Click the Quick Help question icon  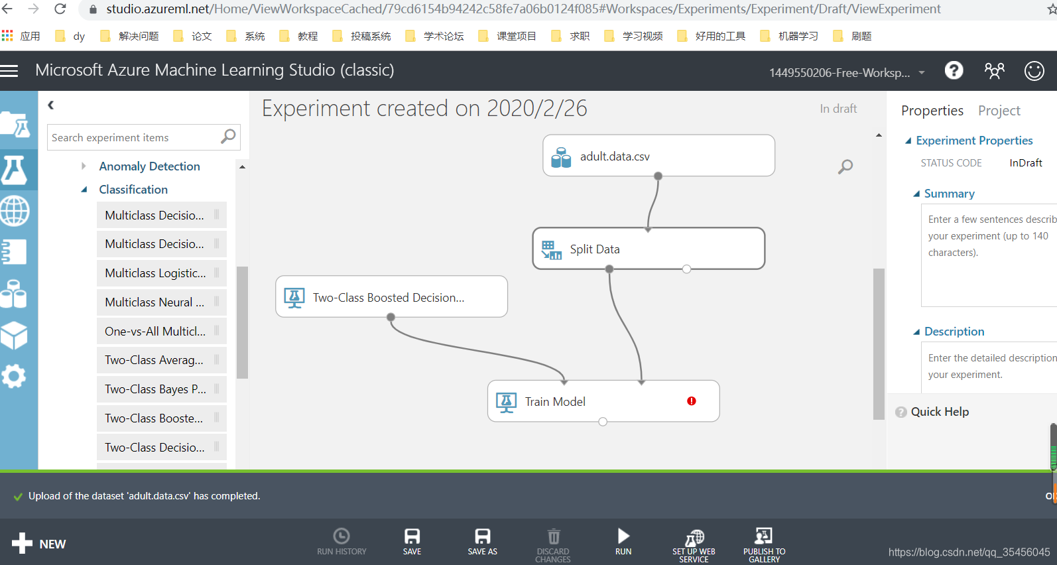(901, 412)
